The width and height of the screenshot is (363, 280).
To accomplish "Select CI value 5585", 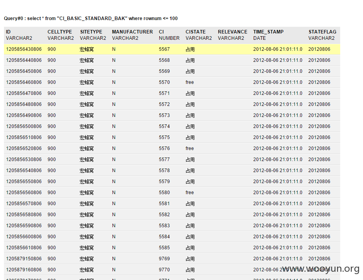I will 164,248.
